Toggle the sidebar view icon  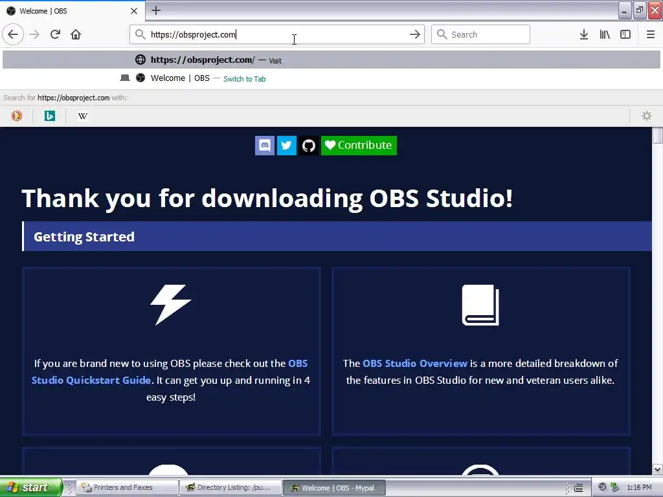point(625,34)
